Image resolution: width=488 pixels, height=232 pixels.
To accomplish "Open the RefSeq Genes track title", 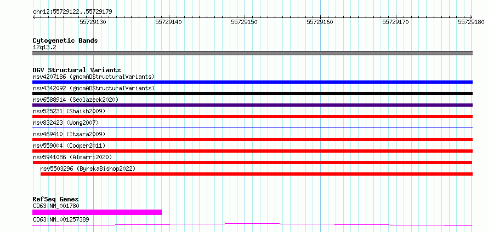I will click(56, 199).
